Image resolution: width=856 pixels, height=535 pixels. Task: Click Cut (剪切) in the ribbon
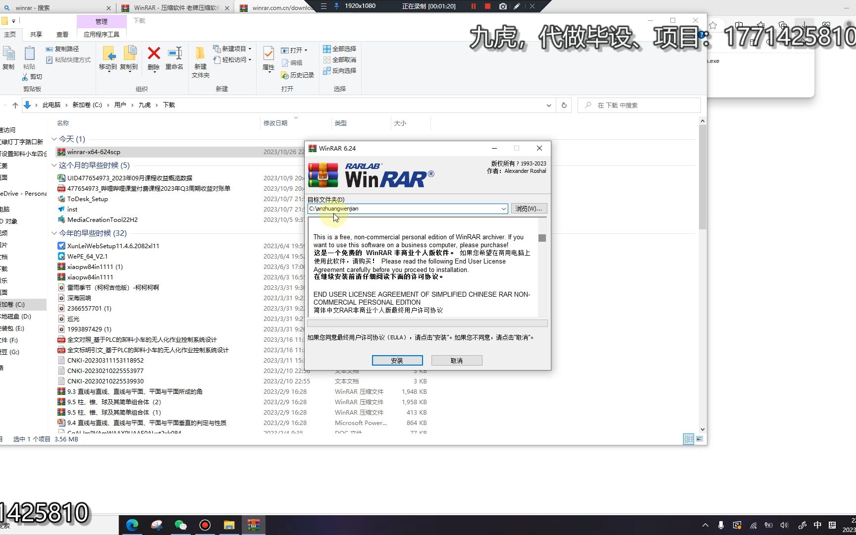32,77
